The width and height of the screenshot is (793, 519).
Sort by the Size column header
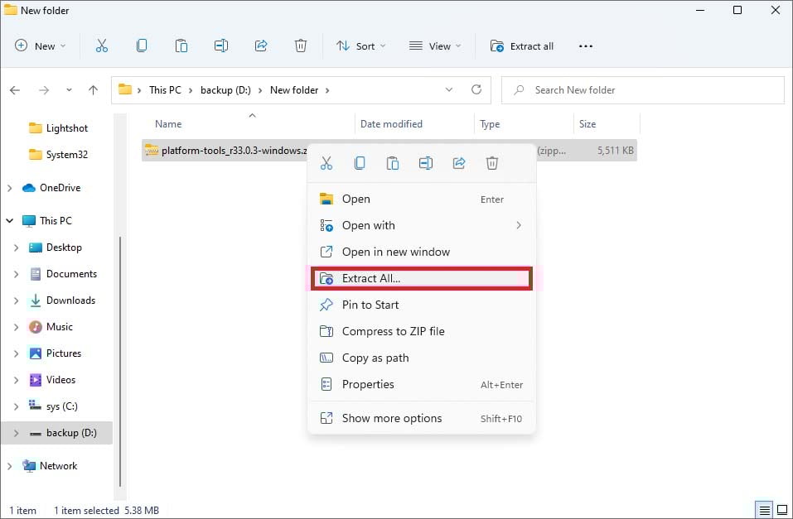point(607,124)
